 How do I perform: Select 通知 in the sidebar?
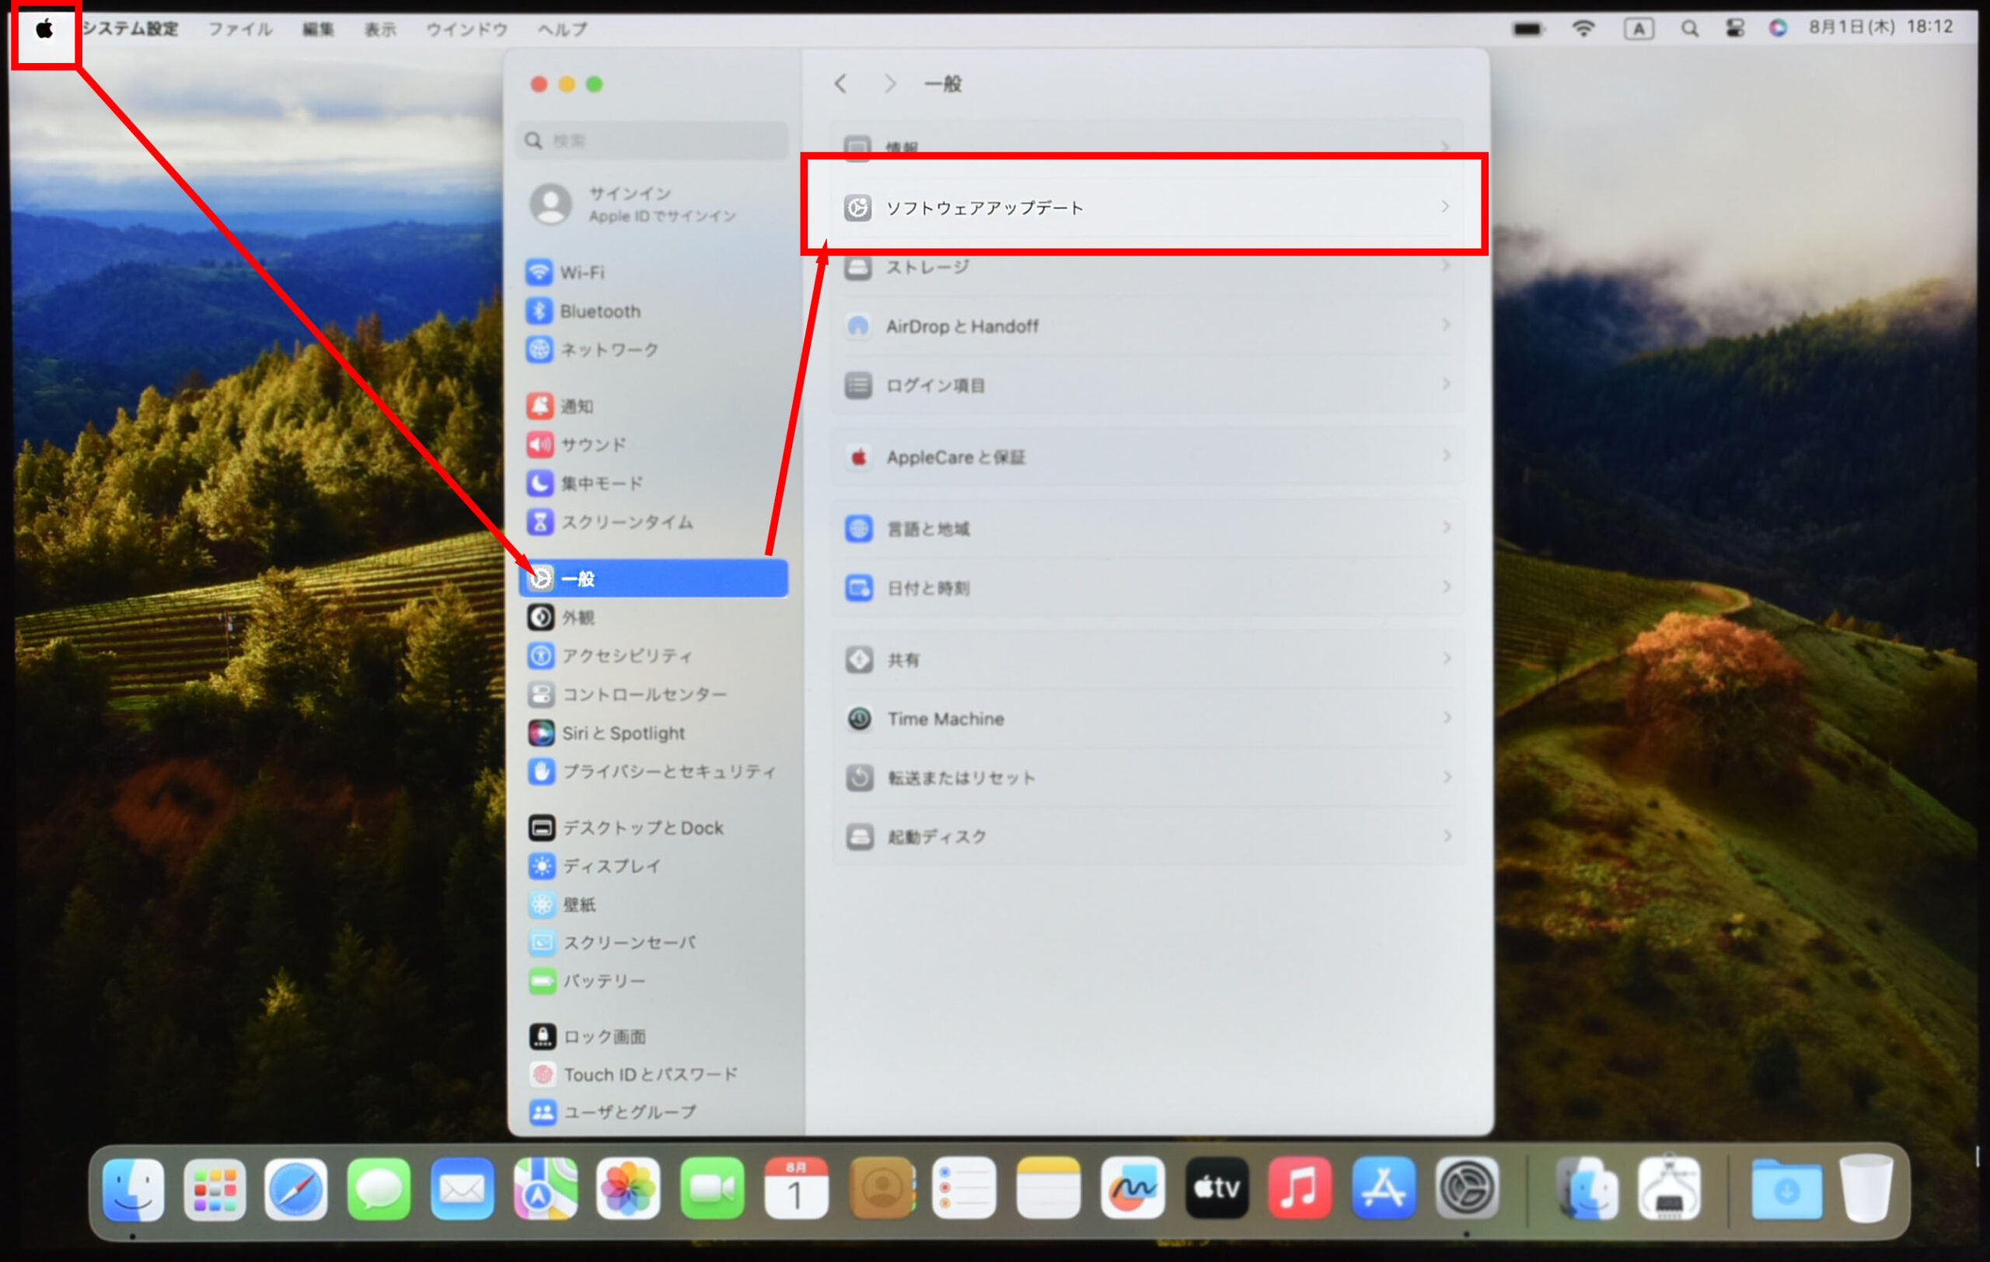[653, 406]
